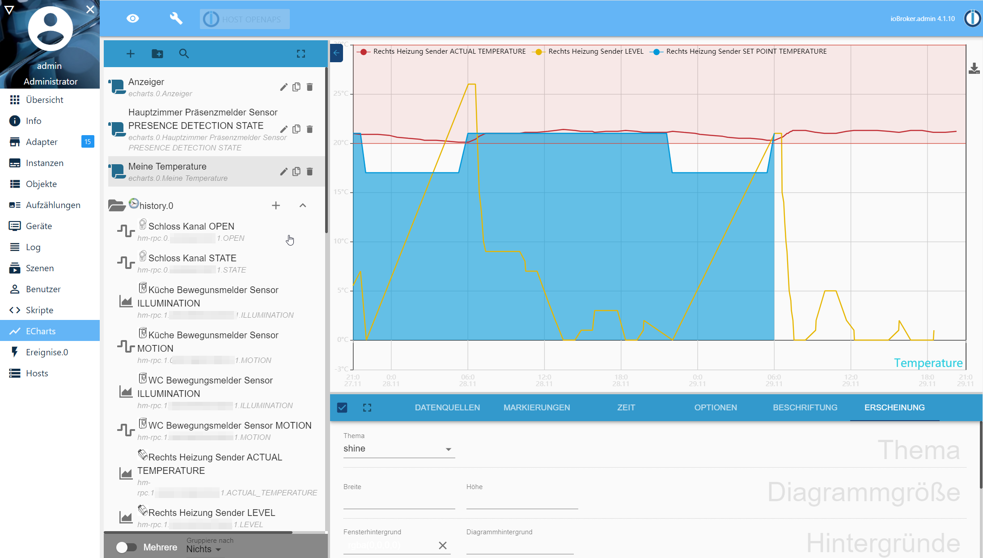983x558 pixels.
Task: Clear the Fensterhintergrund color field
Action: 442,545
